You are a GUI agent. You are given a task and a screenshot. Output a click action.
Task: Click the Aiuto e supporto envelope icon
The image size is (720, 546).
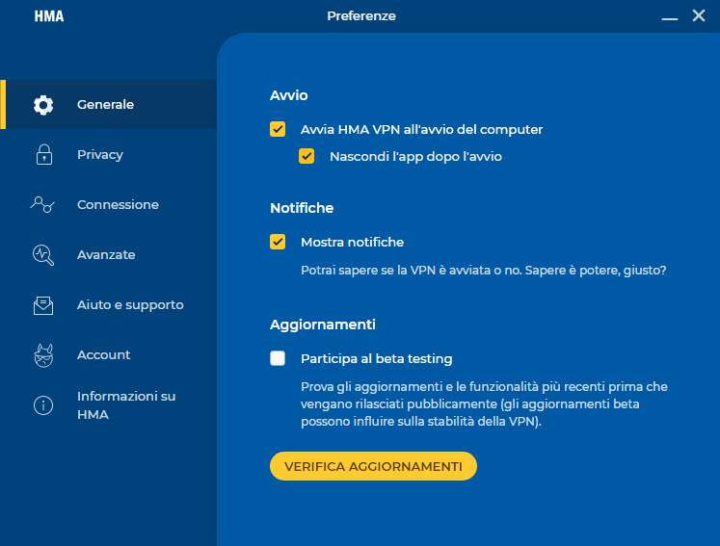click(43, 305)
